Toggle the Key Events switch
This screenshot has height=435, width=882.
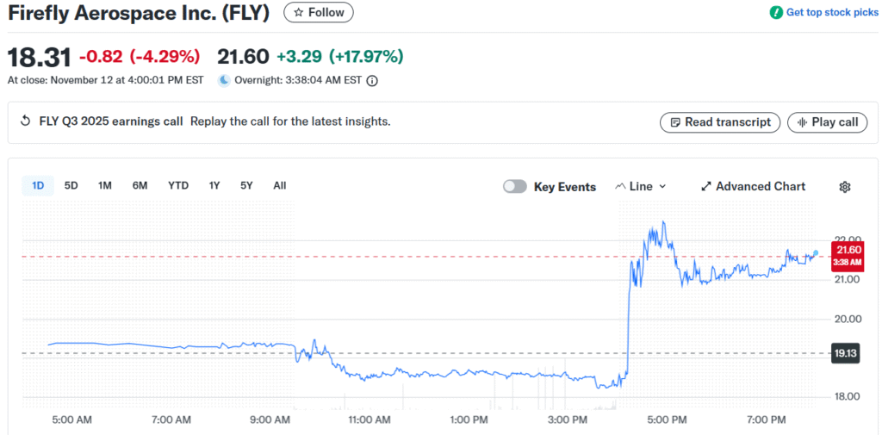pyautogui.click(x=515, y=187)
